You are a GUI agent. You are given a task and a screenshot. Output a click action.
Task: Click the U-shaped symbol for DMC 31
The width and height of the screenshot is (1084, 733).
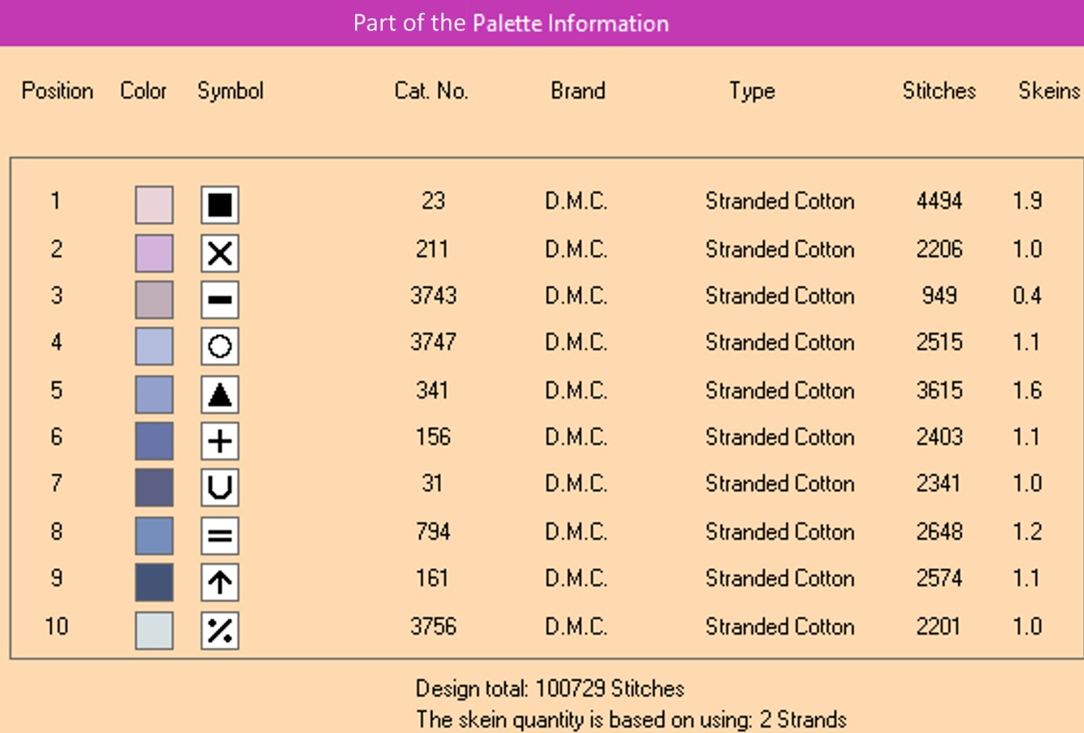[220, 488]
